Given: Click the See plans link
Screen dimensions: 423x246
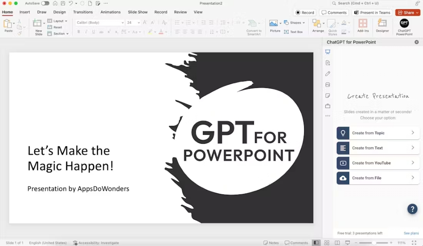Looking at the screenshot, I should (411, 233).
